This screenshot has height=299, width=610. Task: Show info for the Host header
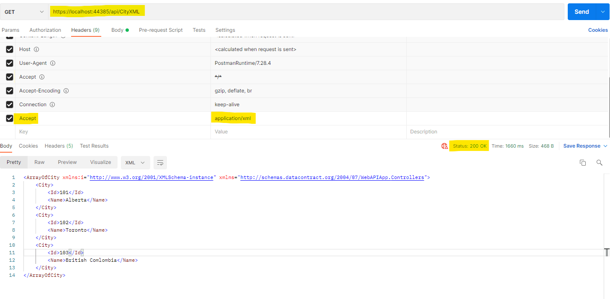click(36, 49)
